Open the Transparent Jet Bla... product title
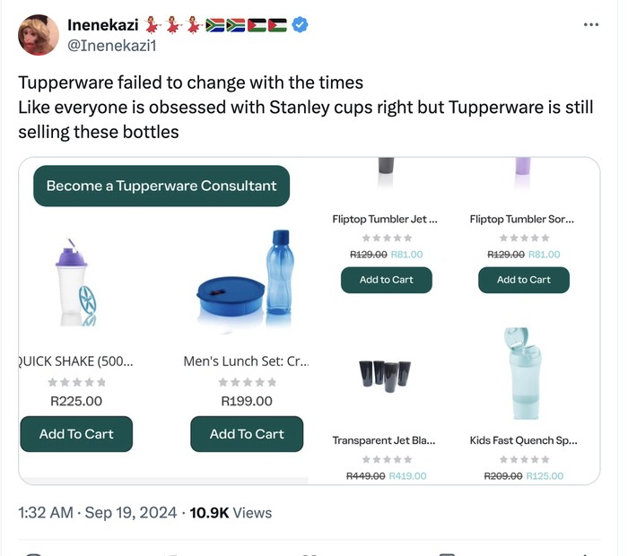This screenshot has height=556, width=628. (x=384, y=440)
